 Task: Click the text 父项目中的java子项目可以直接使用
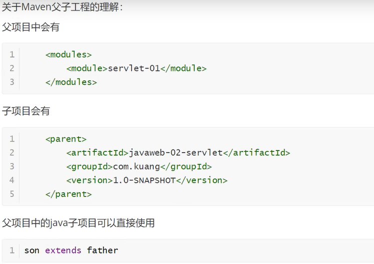click(78, 223)
